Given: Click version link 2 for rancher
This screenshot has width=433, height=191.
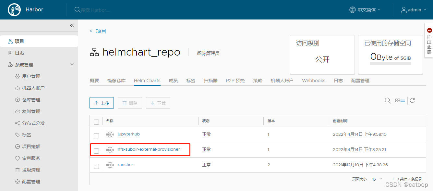Looking at the screenshot, I should tap(269, 165).
